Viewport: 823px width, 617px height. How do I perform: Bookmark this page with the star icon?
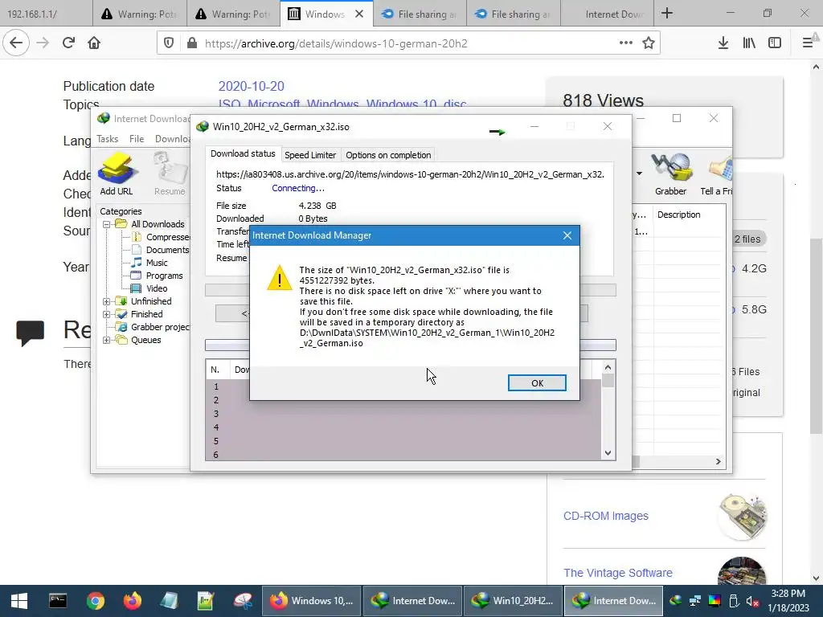(x=649, y=43)
